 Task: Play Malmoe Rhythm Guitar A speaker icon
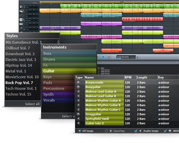click(78, 101)
